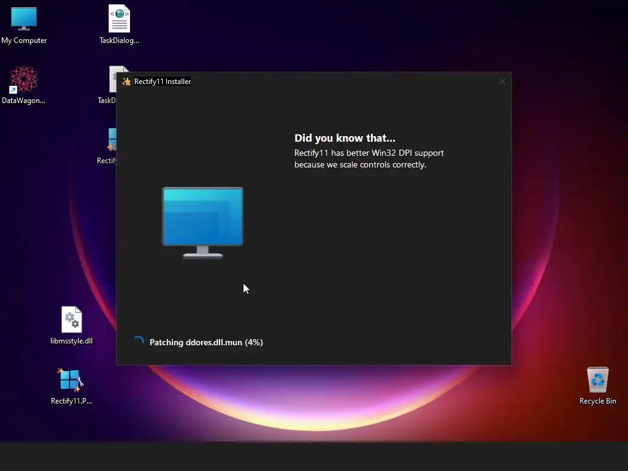Click the Rectify11 Installer title bar icon

coord(126,82)
